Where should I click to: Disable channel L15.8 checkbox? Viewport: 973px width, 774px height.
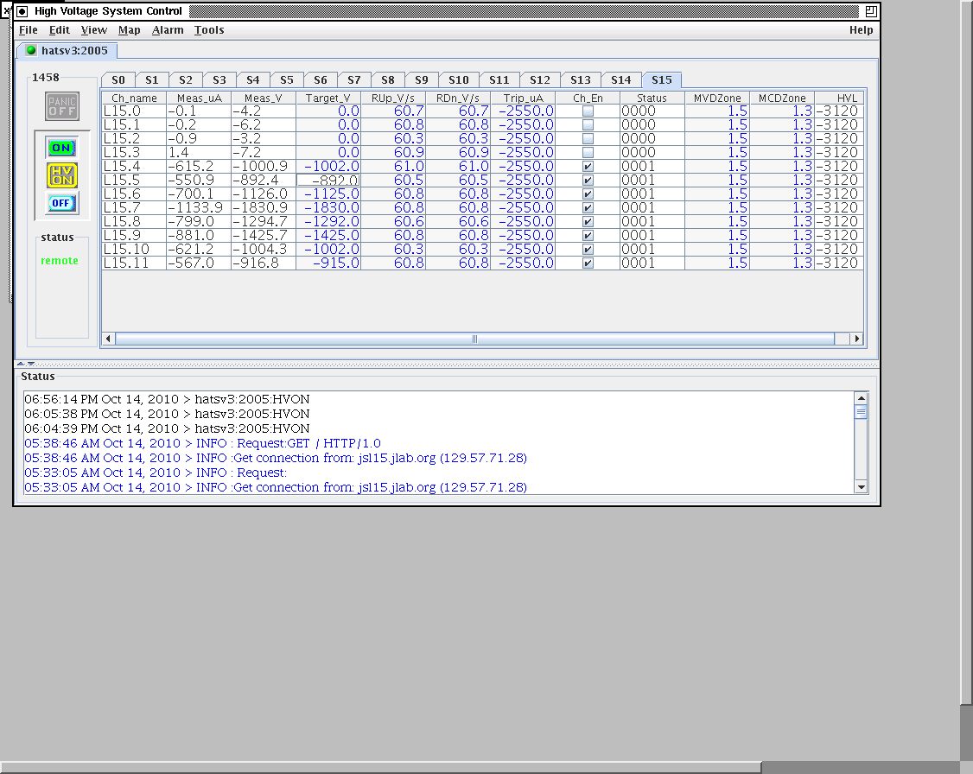pyautogui.click(x=588, y=221)
